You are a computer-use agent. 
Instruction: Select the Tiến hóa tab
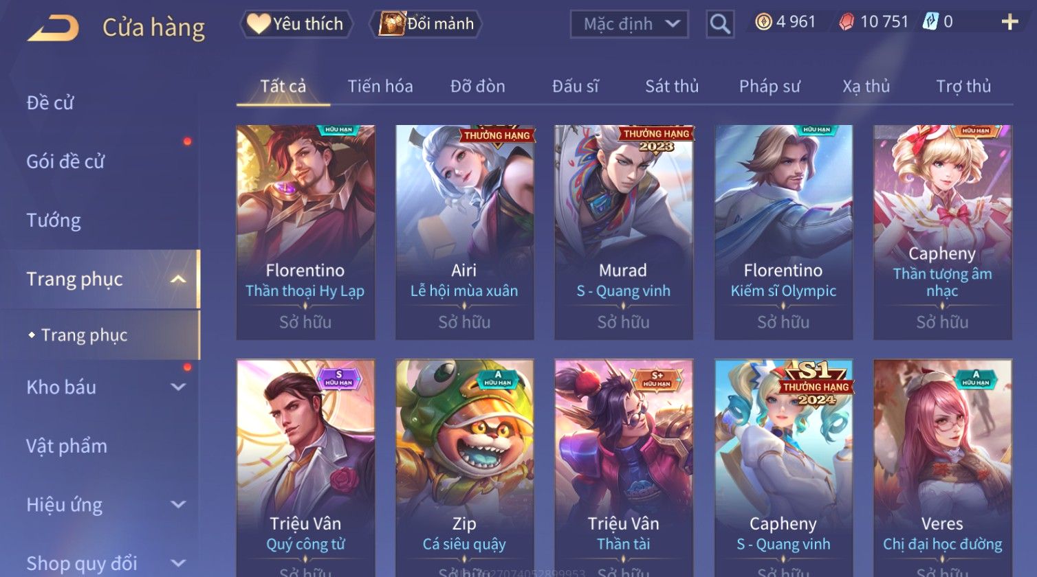pyautogui.click(x=380, y=87)
